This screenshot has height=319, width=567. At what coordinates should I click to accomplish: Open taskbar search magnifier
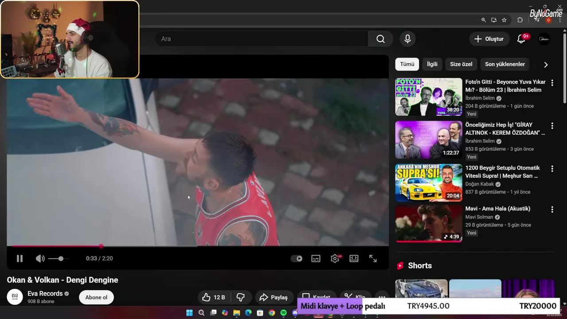point(202,313)
